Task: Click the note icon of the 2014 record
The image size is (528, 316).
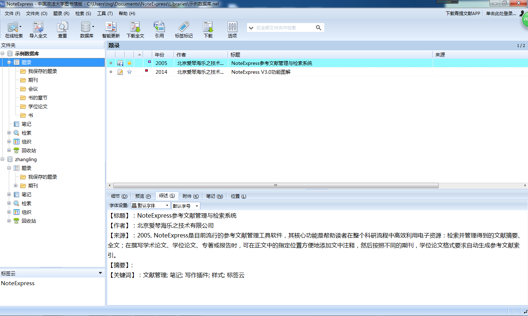Action: tap(120, 72)
